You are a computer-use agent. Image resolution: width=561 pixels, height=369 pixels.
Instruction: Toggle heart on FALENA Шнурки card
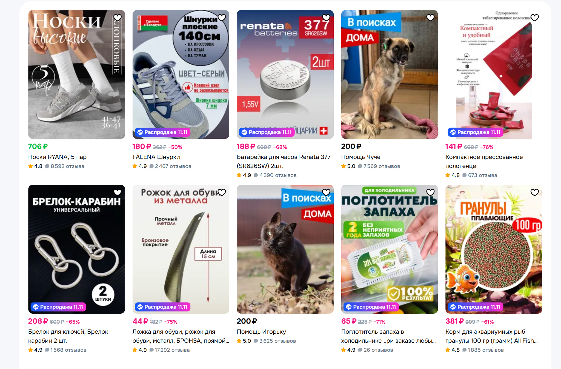click(x=222, y=18)
